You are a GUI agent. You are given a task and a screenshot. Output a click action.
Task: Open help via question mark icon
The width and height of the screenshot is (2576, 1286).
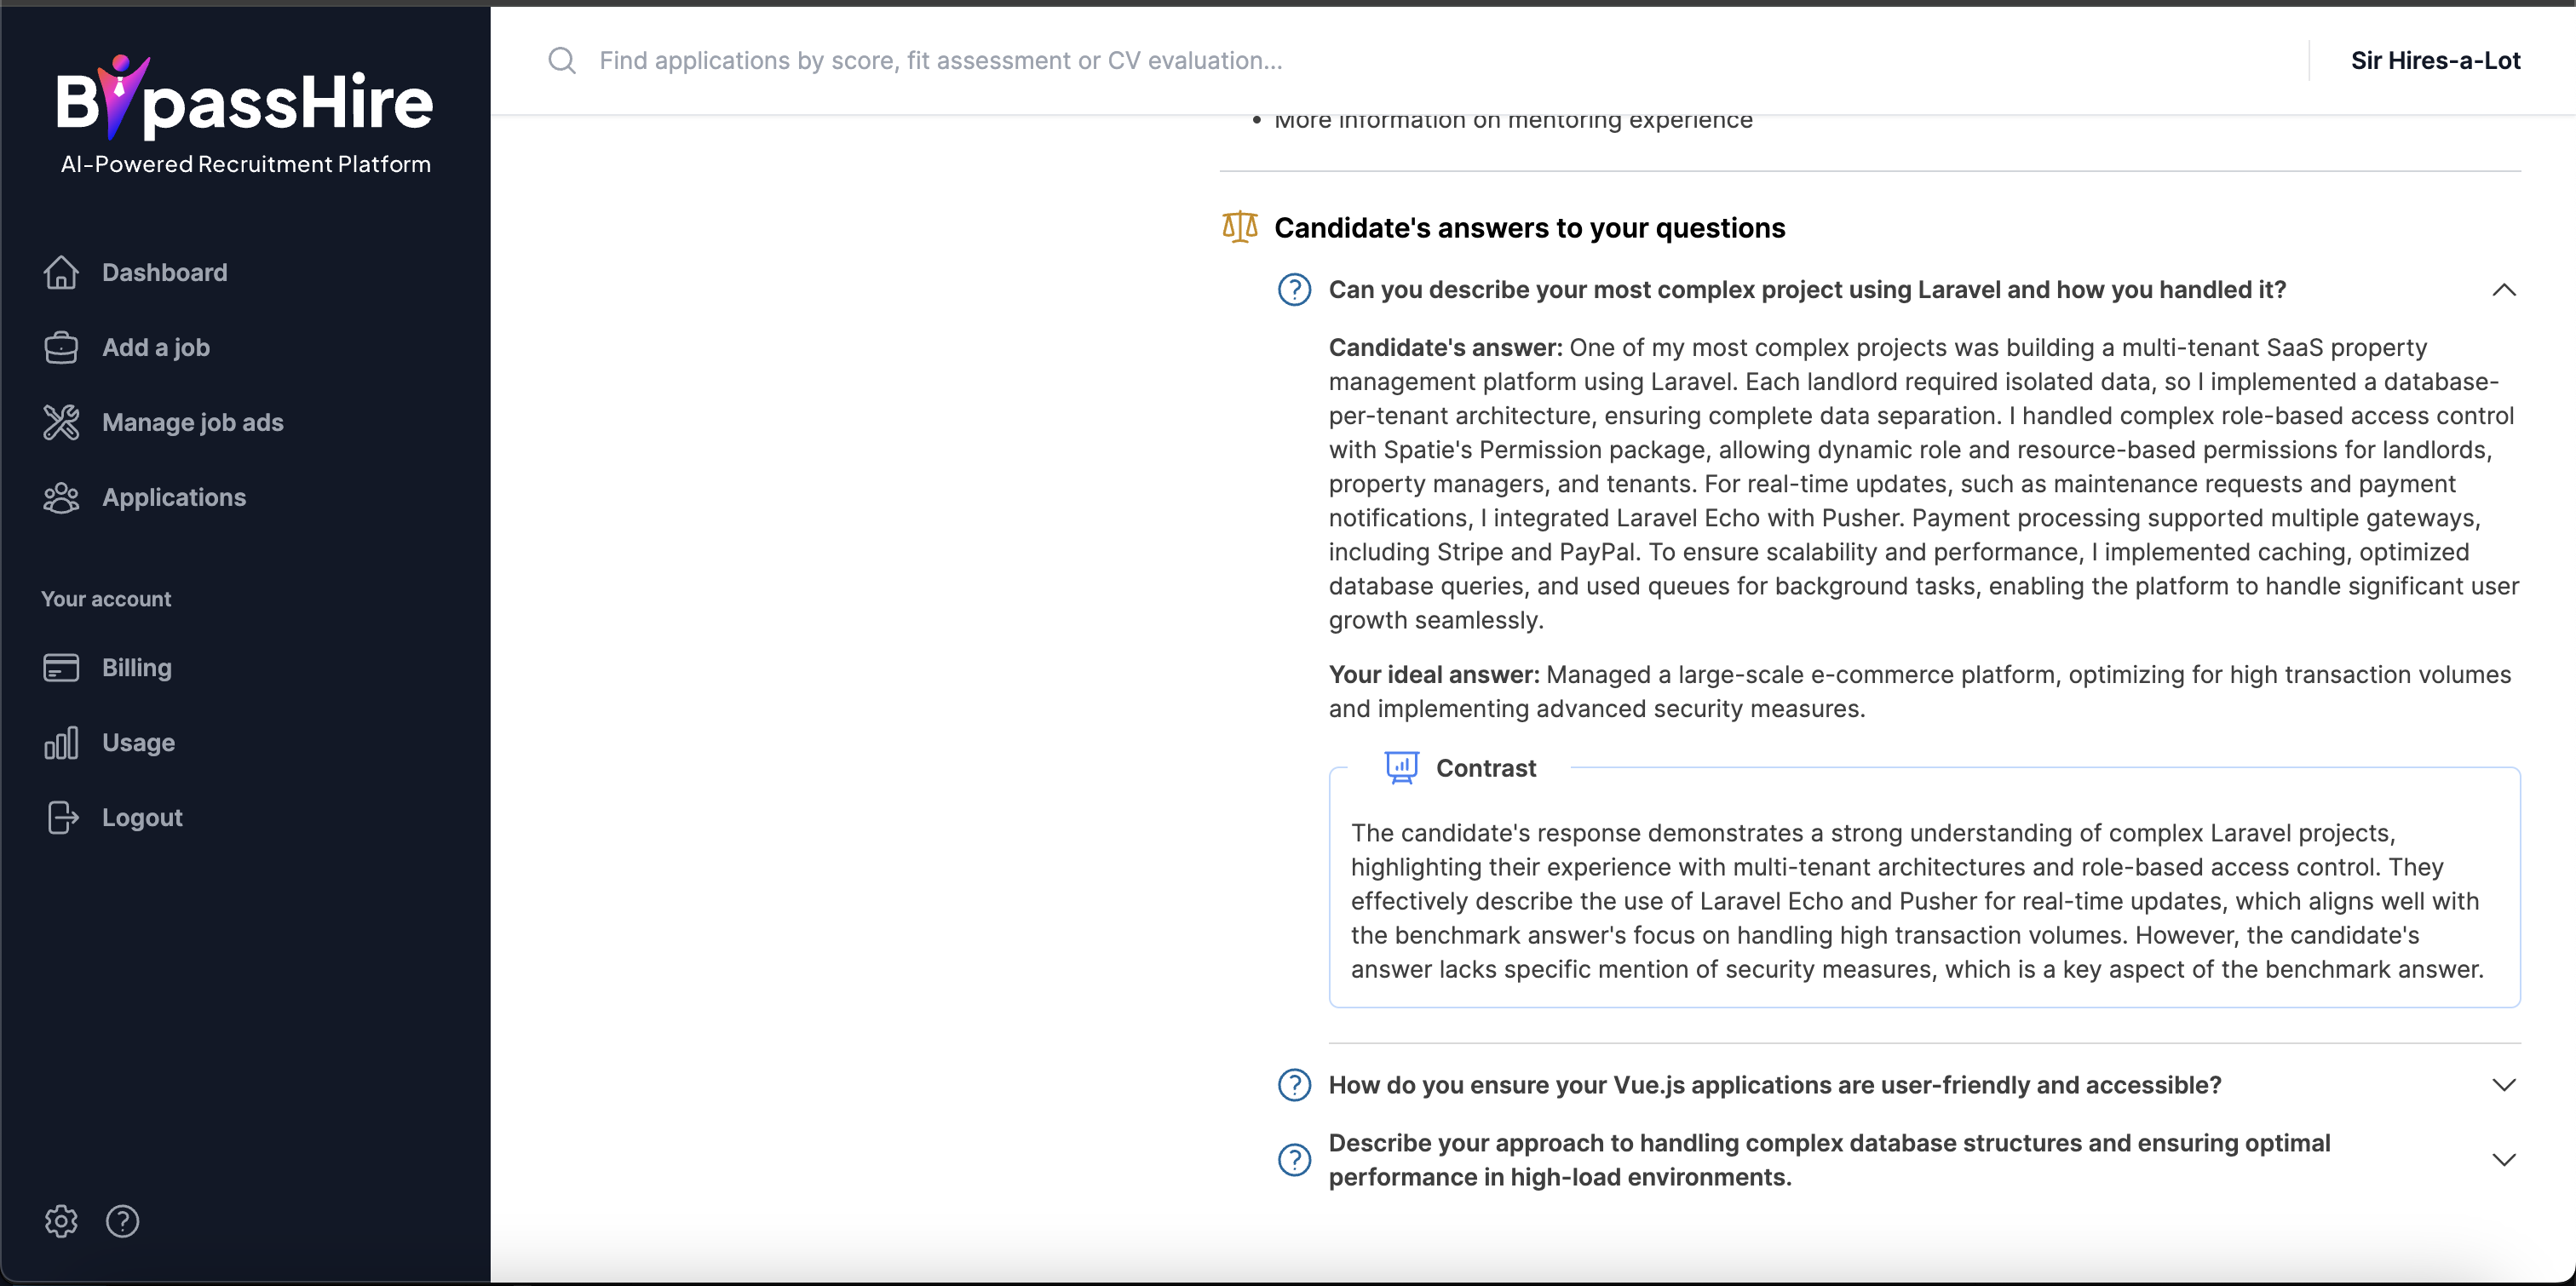122,1221
